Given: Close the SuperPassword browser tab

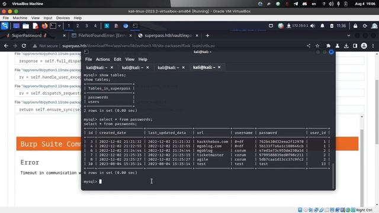Looking at the screenshot, I should pos(65,35).
